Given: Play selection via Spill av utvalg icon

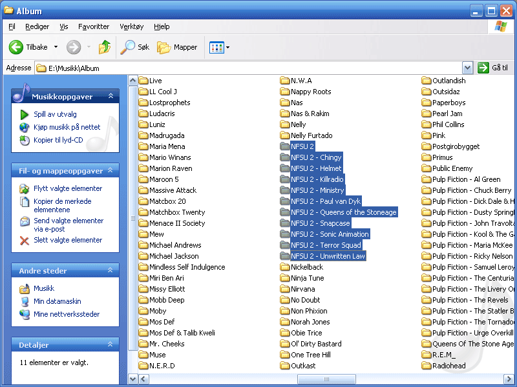Looking at the screenshot, I should coord(25,115).
